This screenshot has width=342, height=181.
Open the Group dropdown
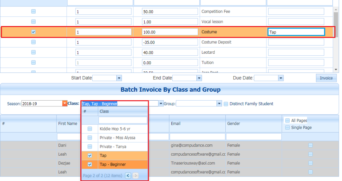tap(219, 103)
